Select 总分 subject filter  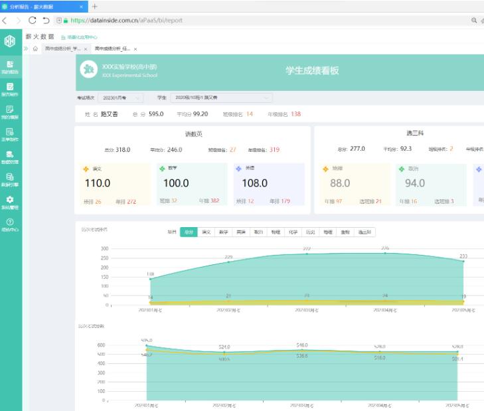189,232
